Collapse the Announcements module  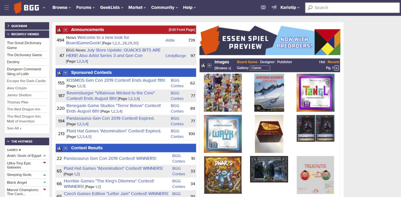tap(65, 30)
